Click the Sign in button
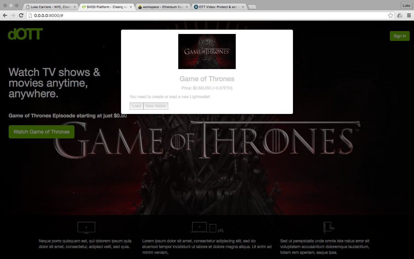 400,36
